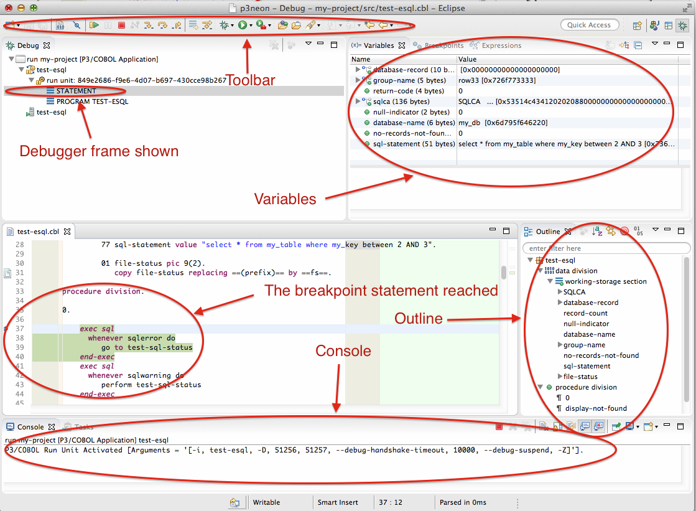The width and height of the screenshot is (696, 511).
Task: Click the sql-statement variable row
Action: tap(514, 144)
